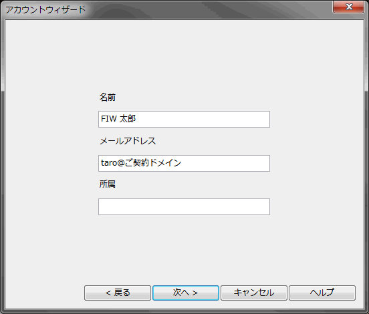This screenshot has height=314, width=369.
Task: Click empty space after taro@ご契約ドメイン text
Action: 225,163
